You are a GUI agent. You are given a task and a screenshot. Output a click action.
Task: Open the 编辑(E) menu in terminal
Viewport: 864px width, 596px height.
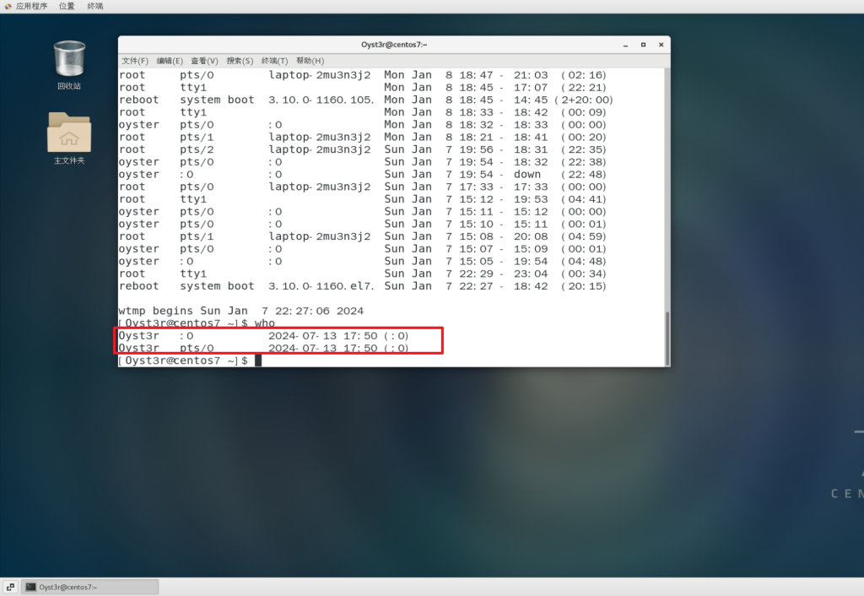pos(170,61)
